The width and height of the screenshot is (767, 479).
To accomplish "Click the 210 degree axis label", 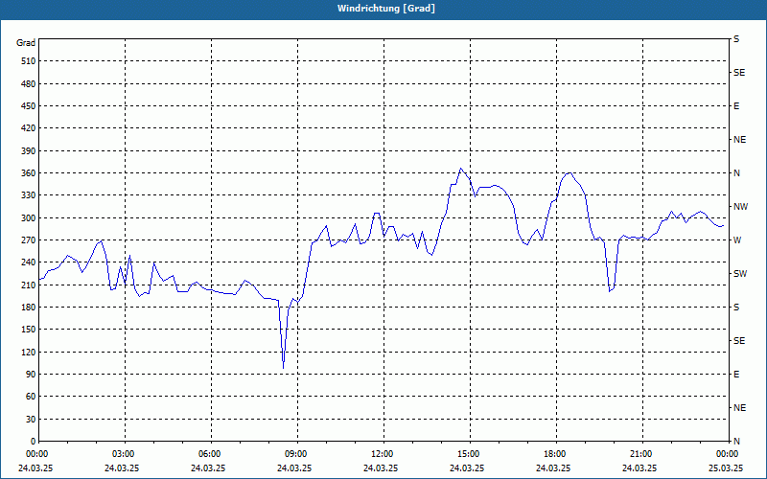I will 29,285.
